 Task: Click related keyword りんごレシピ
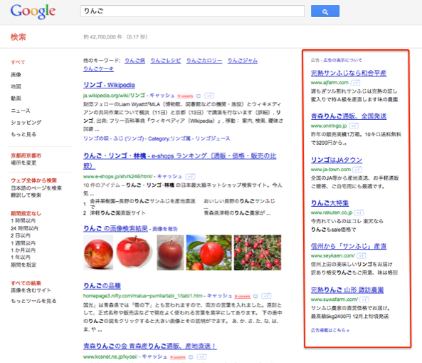click(x=166, y=61)
